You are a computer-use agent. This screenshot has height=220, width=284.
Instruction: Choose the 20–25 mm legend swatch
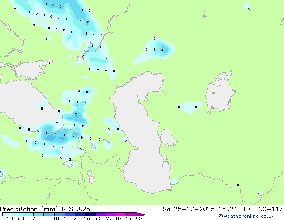click(x=80, y=214)
